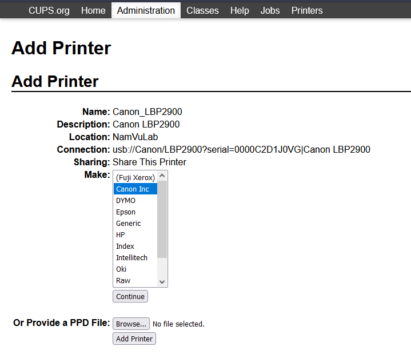
Task: Click the Canon_LBP2900 name value
Action: (x=147, y=112)
